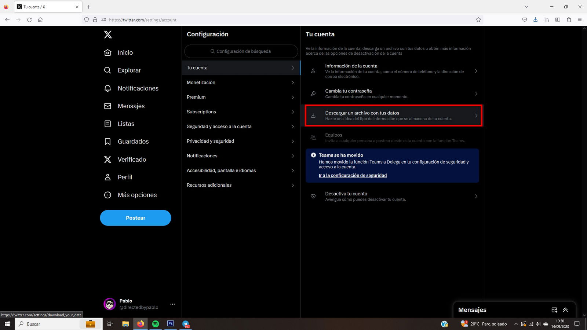Focus the Configuración de búsqueda field
This screenshot has height=330, width=587.
click(x=241, y=51)
